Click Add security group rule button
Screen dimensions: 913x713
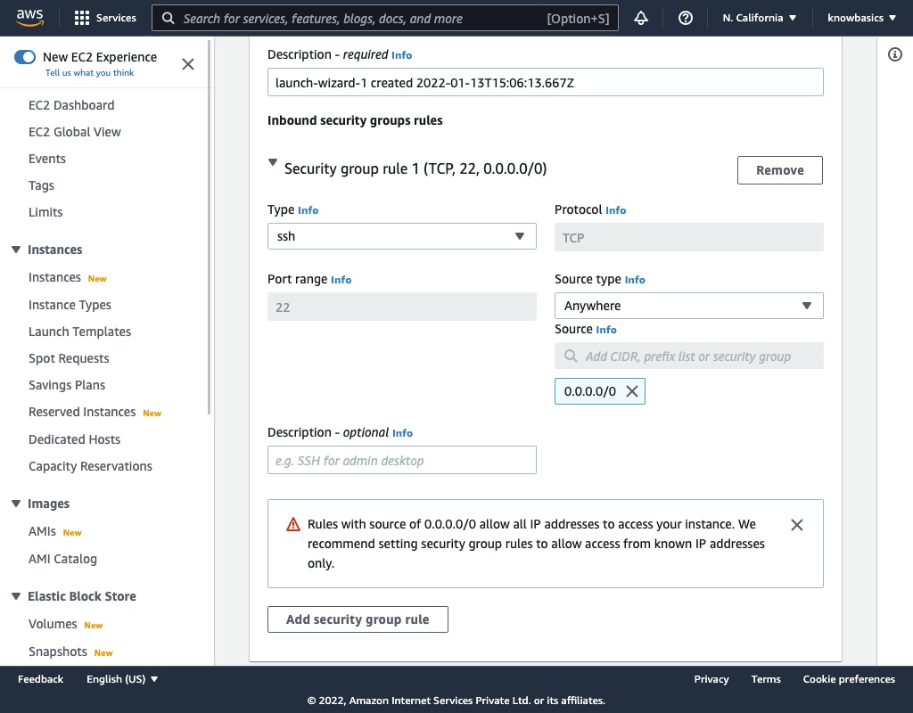pos(358,619)
